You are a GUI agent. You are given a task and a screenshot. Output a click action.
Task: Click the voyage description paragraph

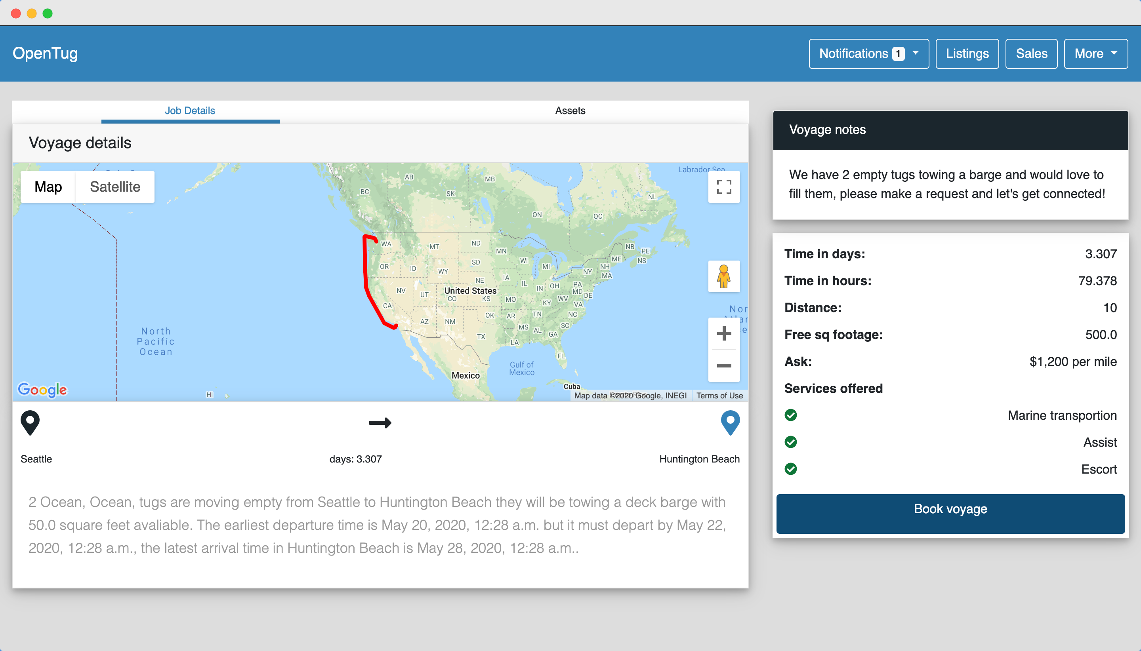378,525
